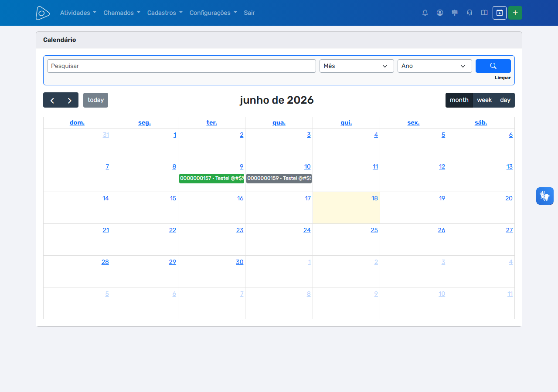
Task: Click the signpost icon in the navbar
Action: 455,13
